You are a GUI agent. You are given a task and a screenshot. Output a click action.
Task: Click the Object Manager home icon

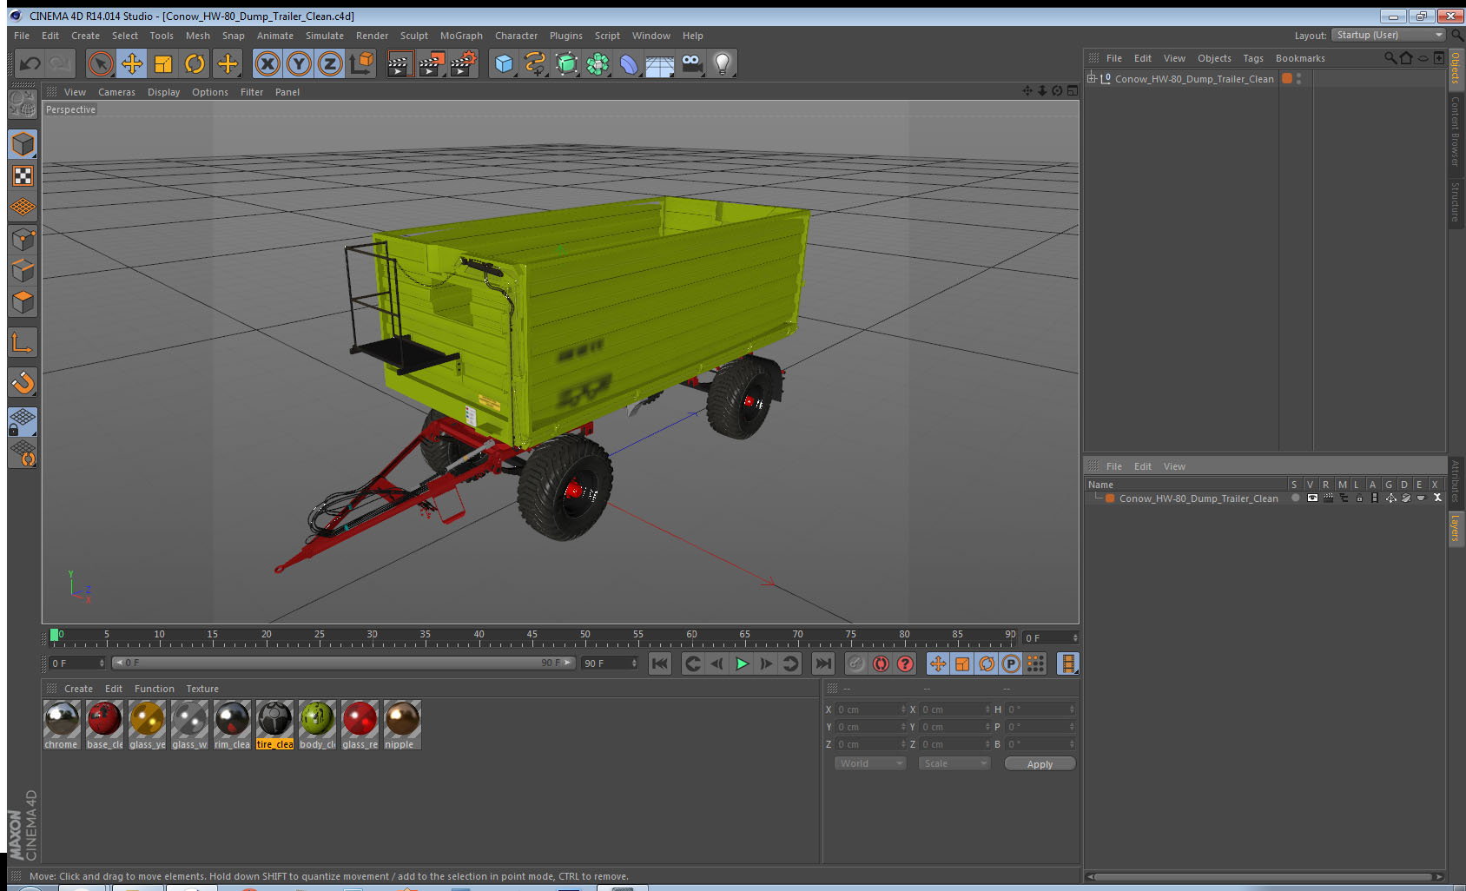tap(1406, 58)
